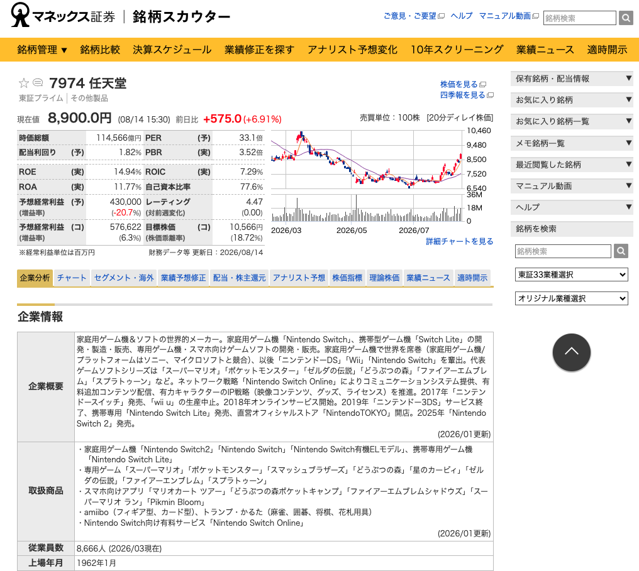639x571 pixels.
Task: Select the 企業分析 tab
Action: (35, 278)
